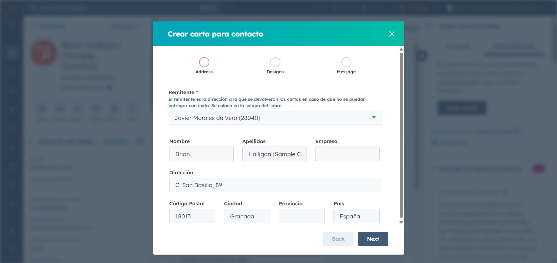557x263 pixels.
Task: Close the Crear carta para contacto dialog
Action: (392, 34)
